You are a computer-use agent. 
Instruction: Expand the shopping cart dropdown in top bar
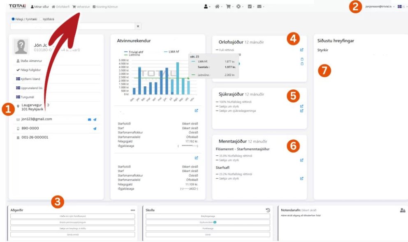[227, 7]
